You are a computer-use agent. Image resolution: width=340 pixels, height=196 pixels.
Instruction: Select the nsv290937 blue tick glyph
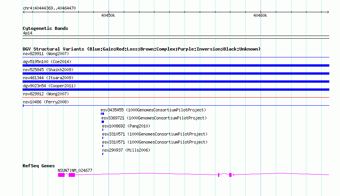(x=103, y=154)
